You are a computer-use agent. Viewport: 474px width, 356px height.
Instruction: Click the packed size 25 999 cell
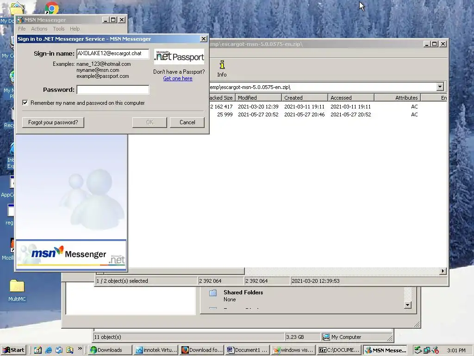click(x=225, y=114)
